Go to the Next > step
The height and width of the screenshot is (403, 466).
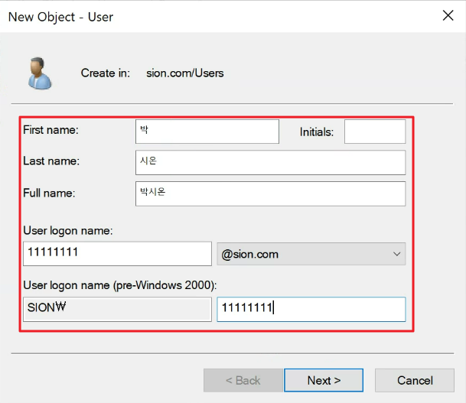point(324,380)
